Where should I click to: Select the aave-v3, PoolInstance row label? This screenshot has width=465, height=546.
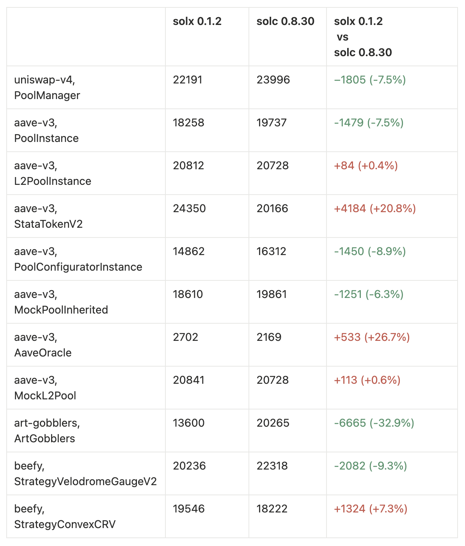pyautogui.click(x=46, y=130)
